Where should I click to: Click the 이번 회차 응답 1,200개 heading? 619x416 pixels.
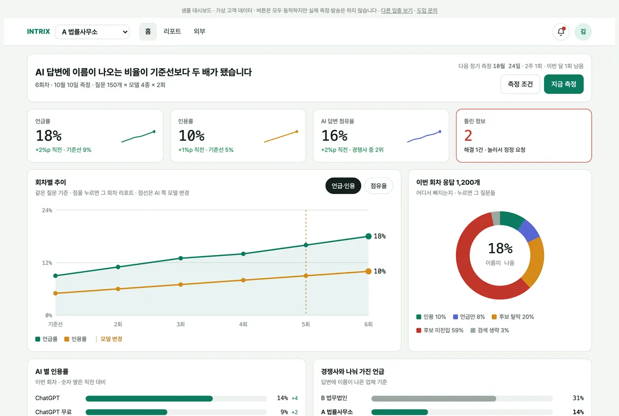point(448,183)
